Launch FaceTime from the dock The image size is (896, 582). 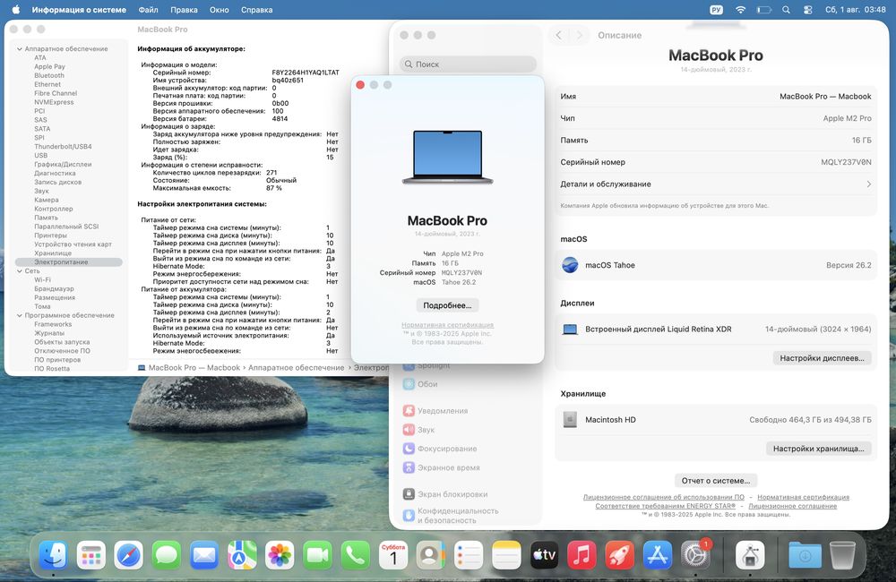[x=317, y=554]
